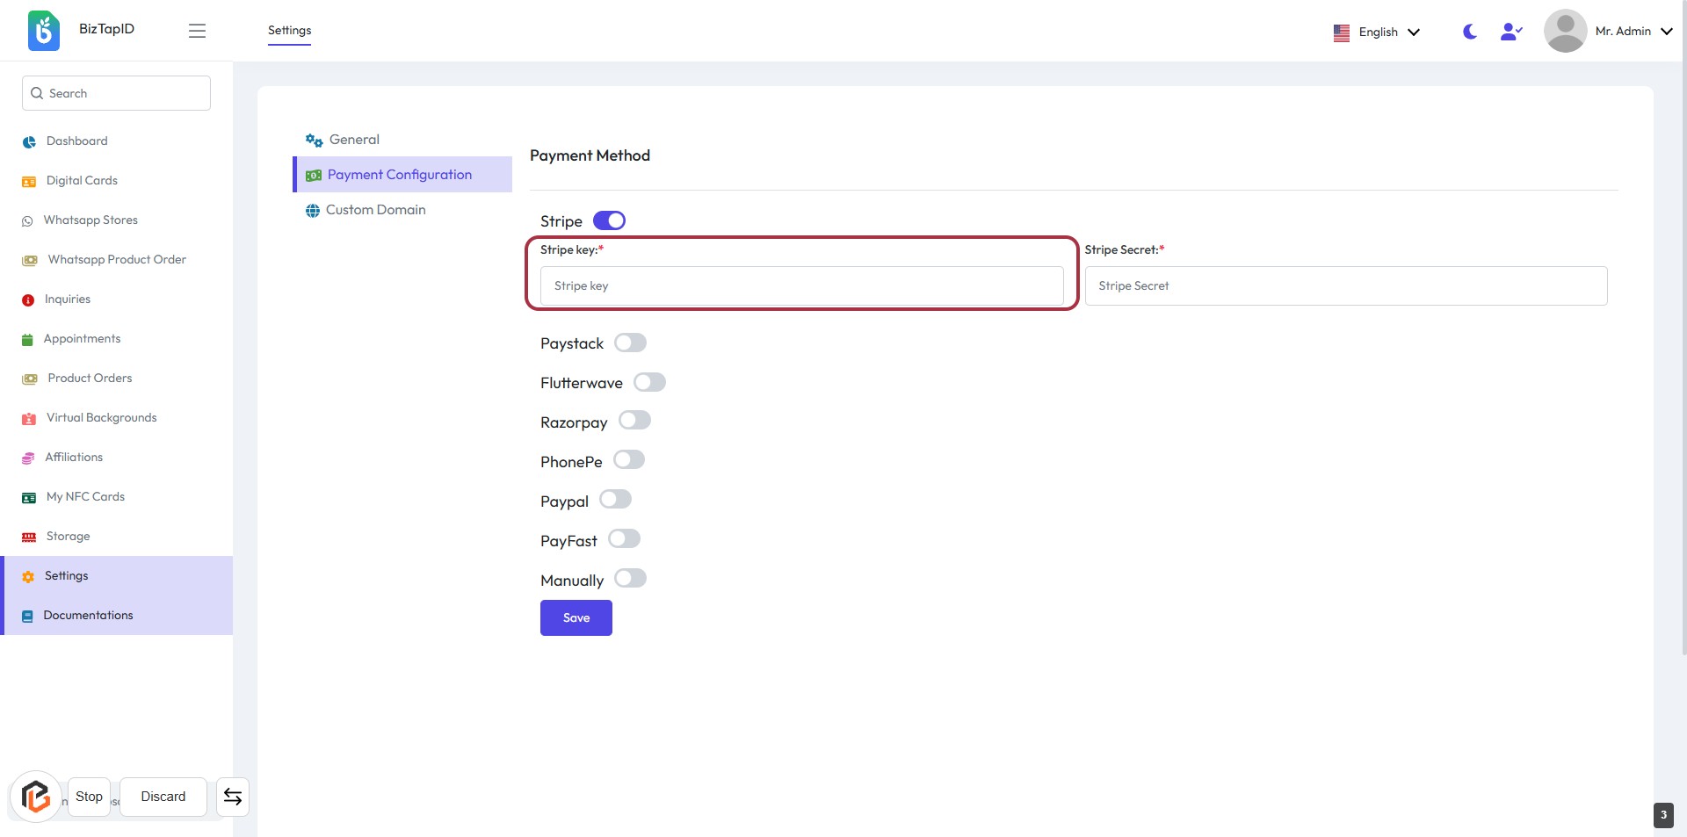Click the user check icon in header
This screenshot has width=1687, height=837.
coord(1510,32)
